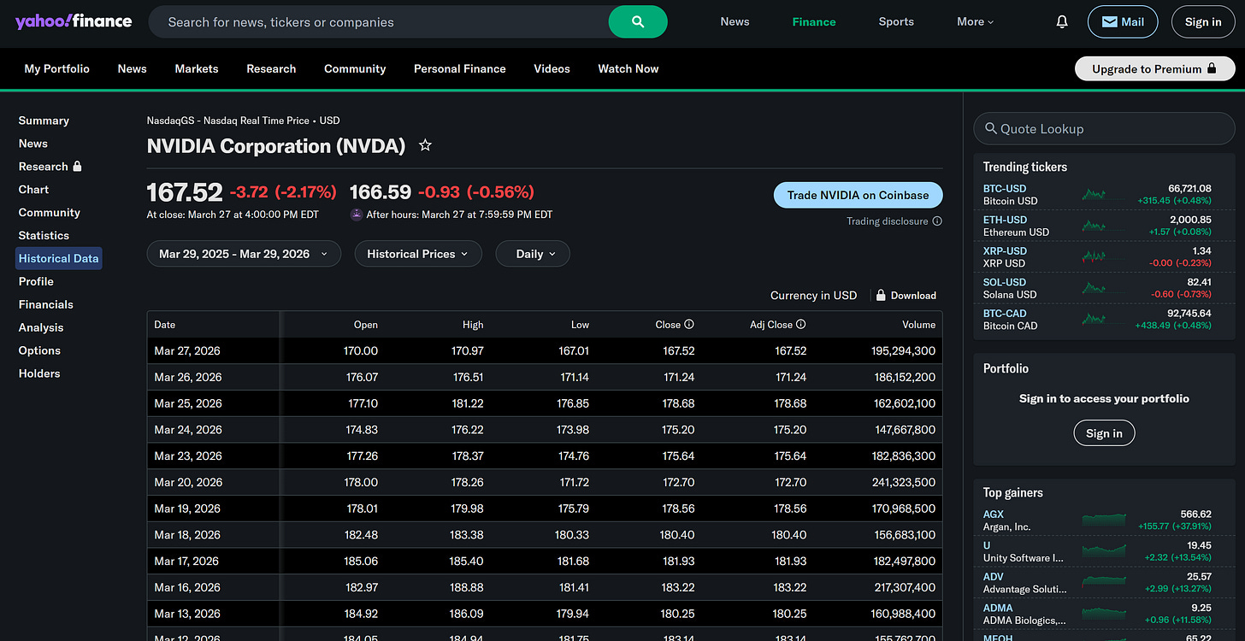Click the Yahoo Finance logo

point(74,21)
